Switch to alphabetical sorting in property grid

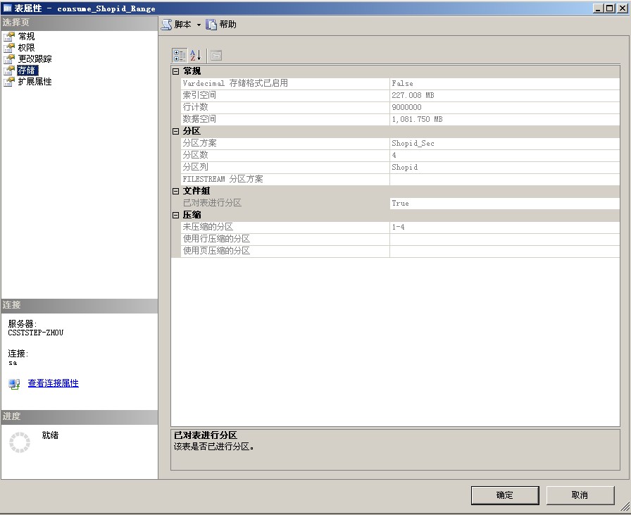coord(194,54)
